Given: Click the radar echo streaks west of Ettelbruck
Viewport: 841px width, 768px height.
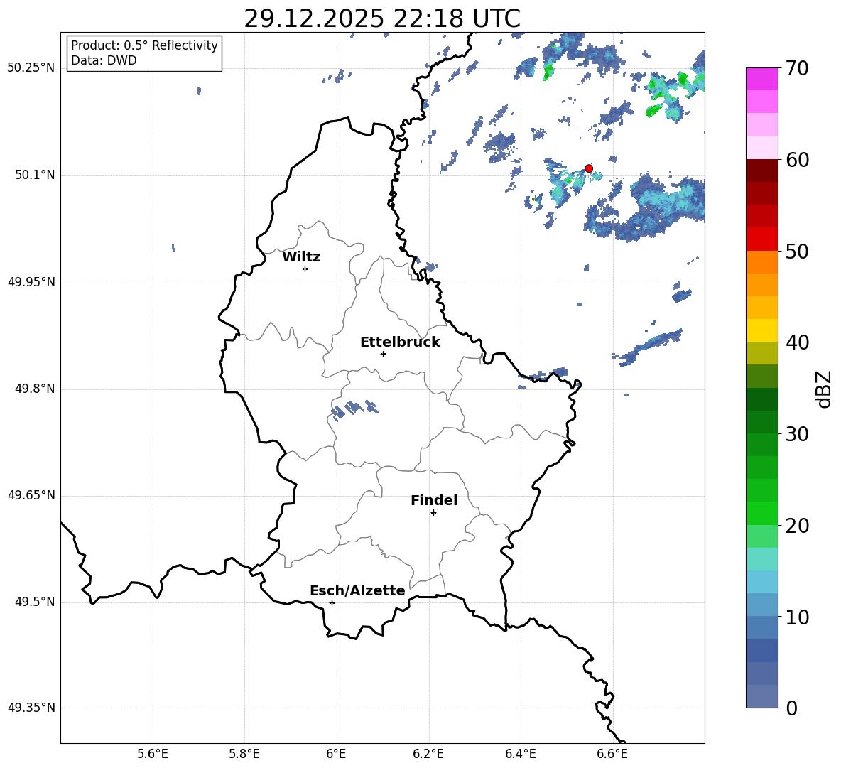Looking at the screenshot, I should pos(354,410).
